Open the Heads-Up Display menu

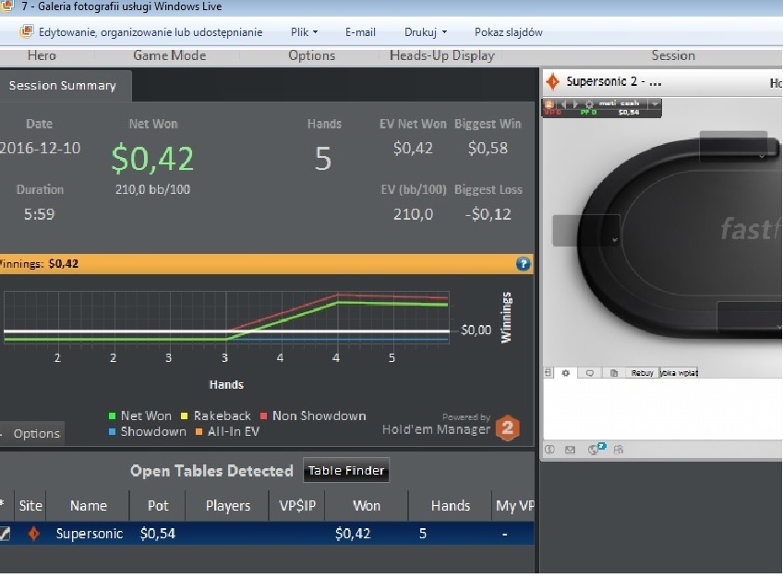[442, 55]
